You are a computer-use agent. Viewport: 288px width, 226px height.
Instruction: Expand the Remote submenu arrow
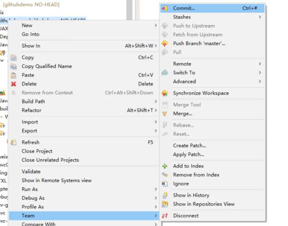tap(260, 64)
